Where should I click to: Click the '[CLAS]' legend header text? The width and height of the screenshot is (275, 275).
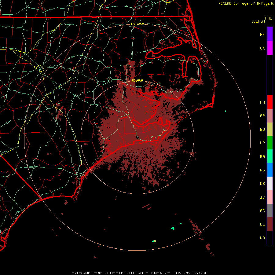tap(258, 21)
